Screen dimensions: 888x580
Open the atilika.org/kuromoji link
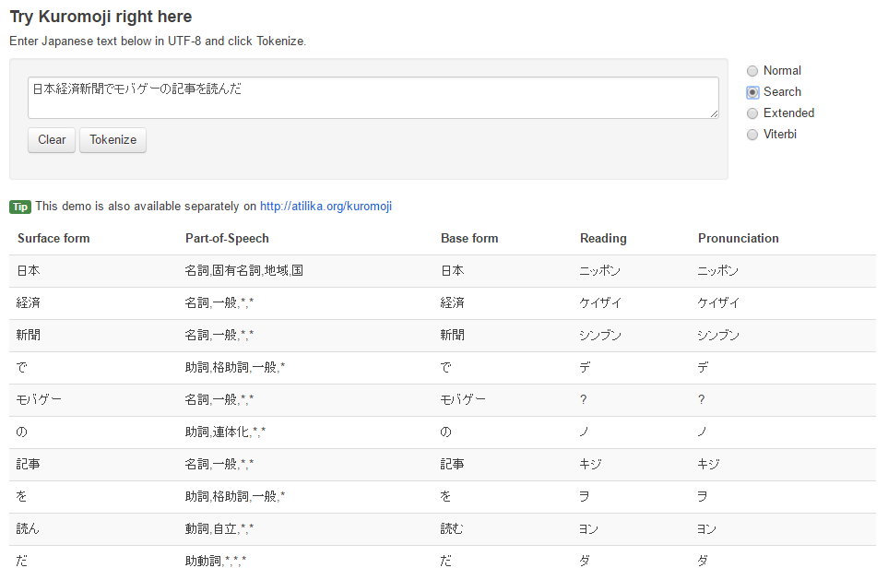click(x=326, y=207)
